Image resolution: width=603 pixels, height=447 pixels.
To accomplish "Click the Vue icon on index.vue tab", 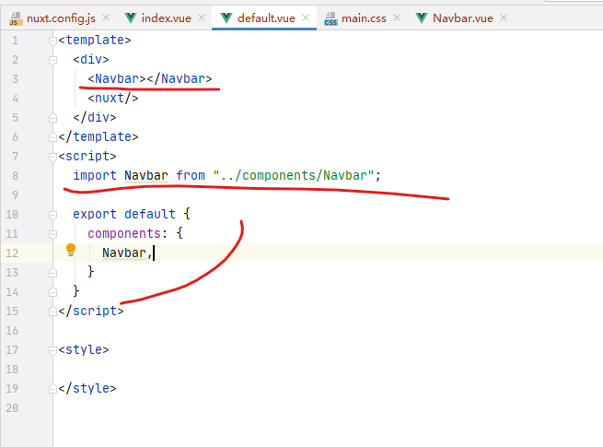I will point(131,18).
